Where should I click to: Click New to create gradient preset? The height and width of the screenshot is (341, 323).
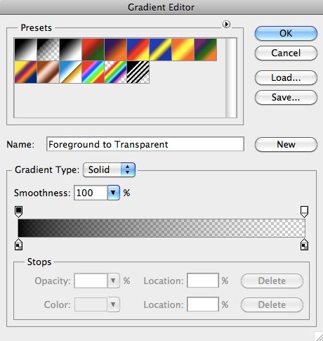(x=286, y=144)
